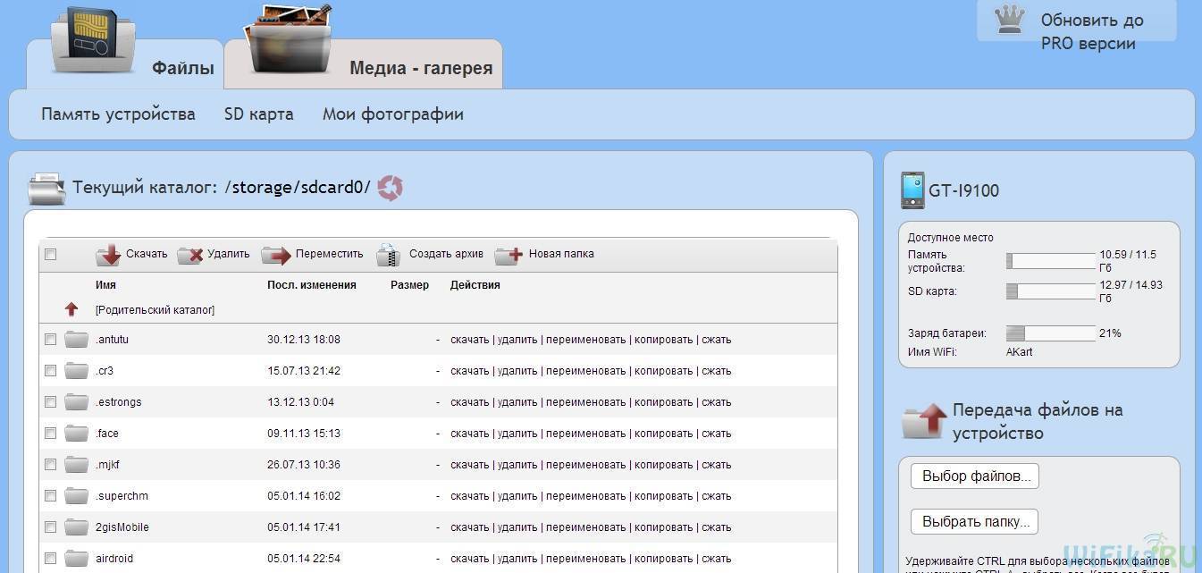1202x573 pixels.
Task: Toggle the select-all checkbox in toolbar
Action: point(51,255)
